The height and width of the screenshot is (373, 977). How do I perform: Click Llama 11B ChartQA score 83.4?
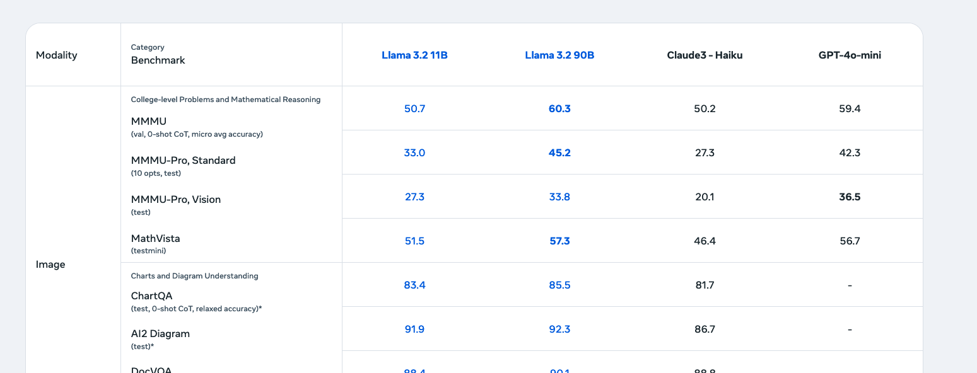point(414,285)
